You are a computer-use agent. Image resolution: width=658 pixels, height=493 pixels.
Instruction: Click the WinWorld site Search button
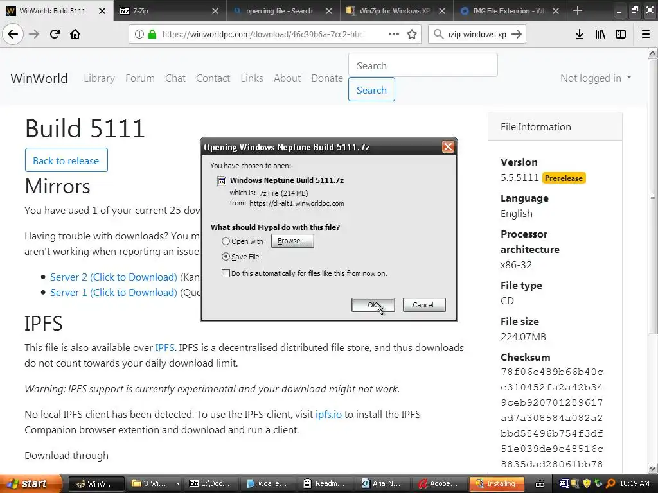(371, 90)
